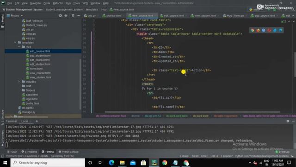Select the Local terminal tab

(25, 121)
